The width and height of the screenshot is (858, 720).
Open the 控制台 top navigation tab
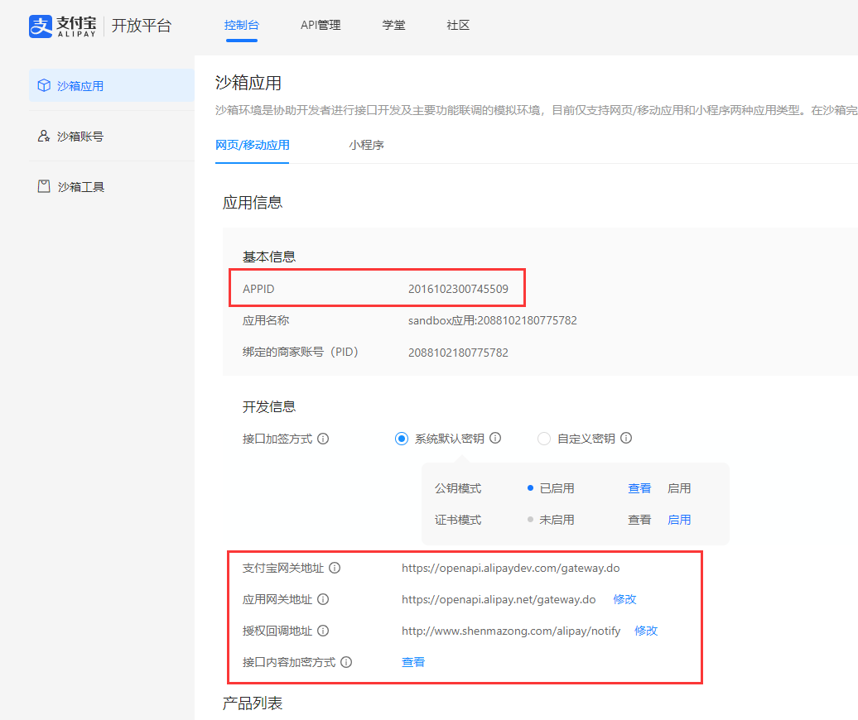point(241,25)
